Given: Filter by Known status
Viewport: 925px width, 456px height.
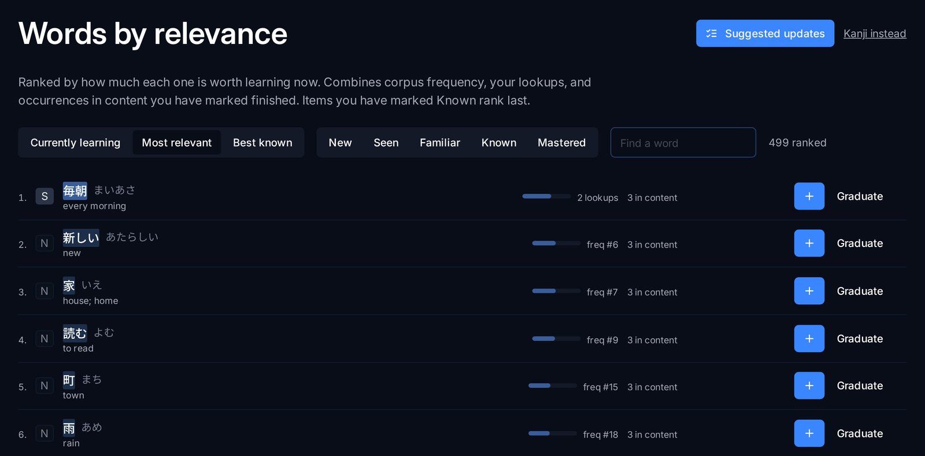Looking at the screenshot, I should pos(499,143).
